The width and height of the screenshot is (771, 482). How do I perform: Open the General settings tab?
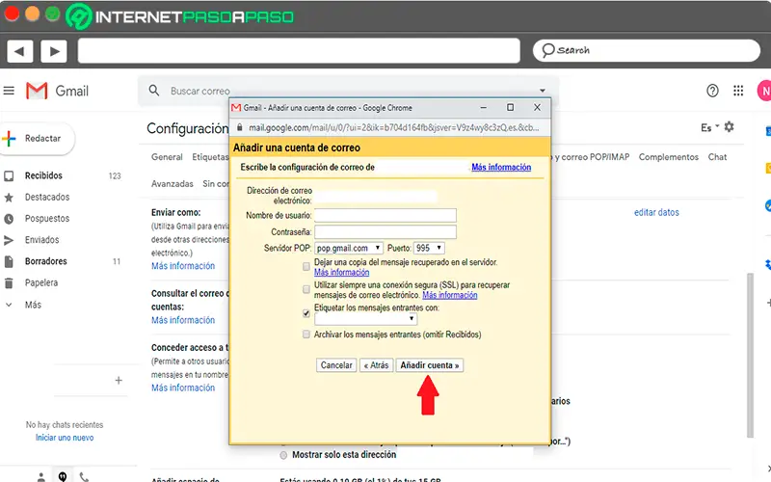click(x=167, y=157)
